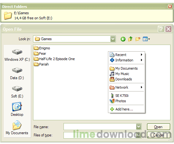Image resolution: width=174 pixels, height=144 pixels.
Task: Select the Half-Life 2 Episode One folder
Action: [54, 59]
